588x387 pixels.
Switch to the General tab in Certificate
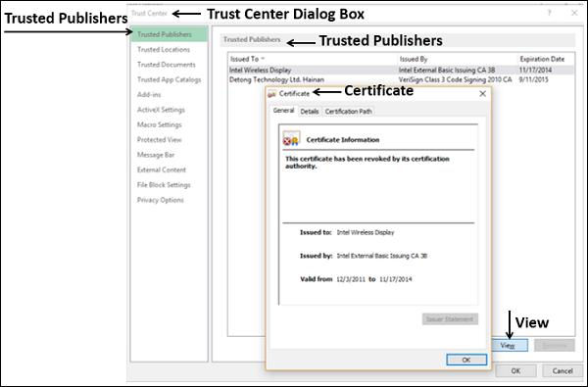click(283, 111)
